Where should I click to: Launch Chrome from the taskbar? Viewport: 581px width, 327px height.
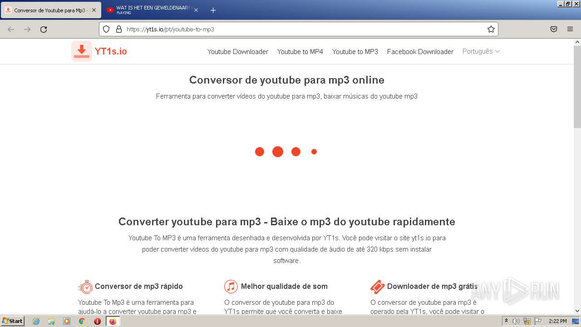pyautogui.click(x=82, y=321)
